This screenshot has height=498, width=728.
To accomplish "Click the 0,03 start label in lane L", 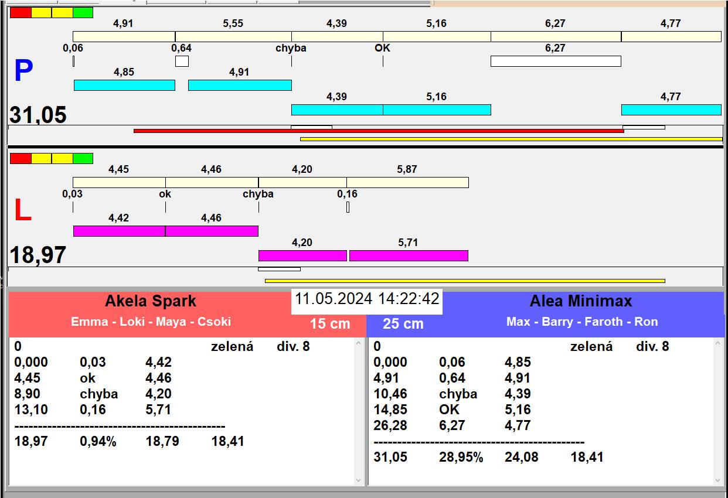I will (73, 194).
